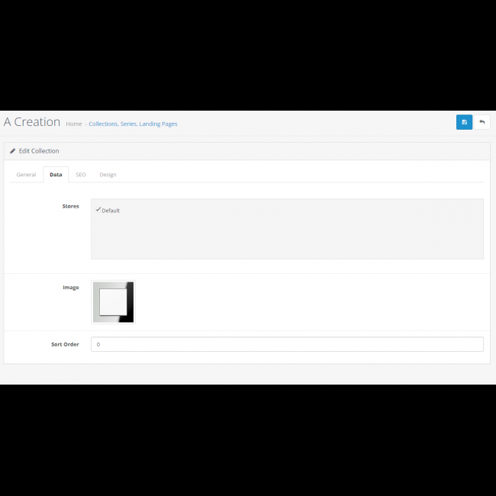Click empty area inside Stores list box
The image size is (496, 496).
(x=287, y=237)
